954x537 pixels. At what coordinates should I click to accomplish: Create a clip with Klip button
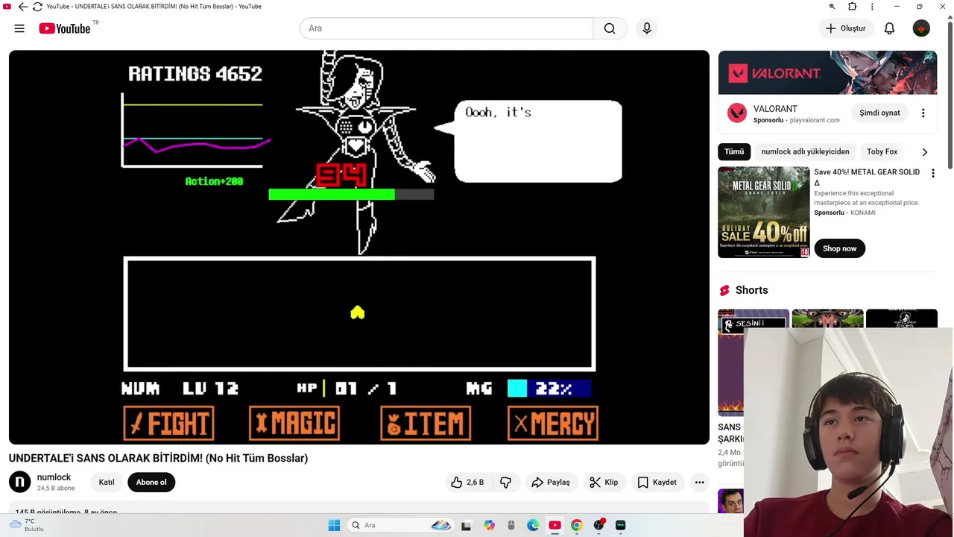(x=603, y=483)
